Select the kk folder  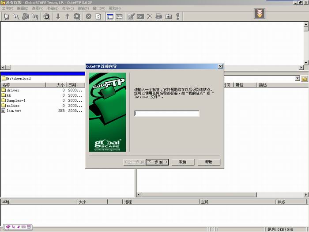point(6,95)
